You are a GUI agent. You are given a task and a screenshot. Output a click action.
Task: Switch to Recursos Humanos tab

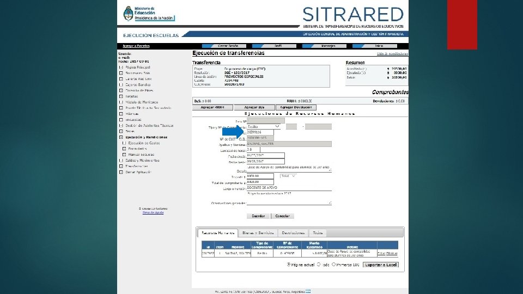218,233
